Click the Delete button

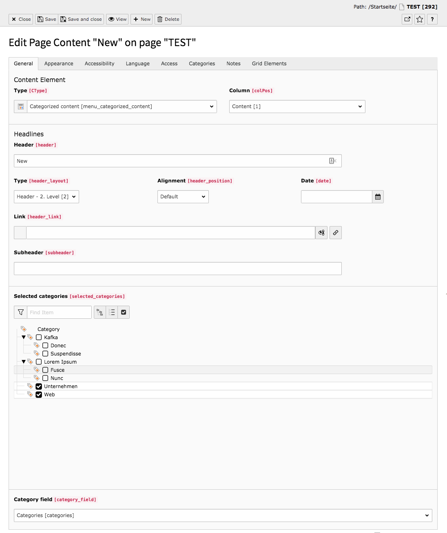pyautogui.click(x=168, y=19)
